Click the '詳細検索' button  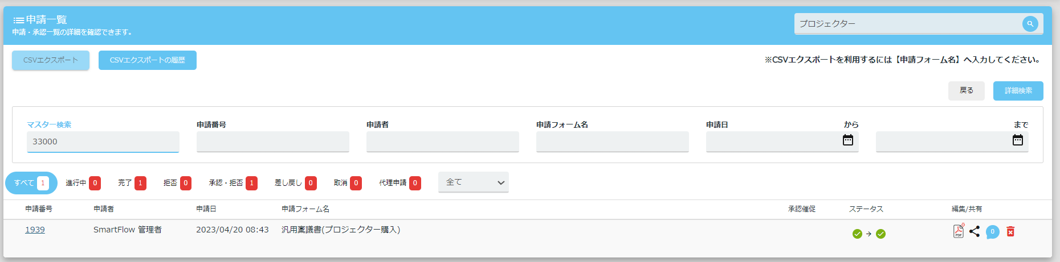(x=1018, y=91)
